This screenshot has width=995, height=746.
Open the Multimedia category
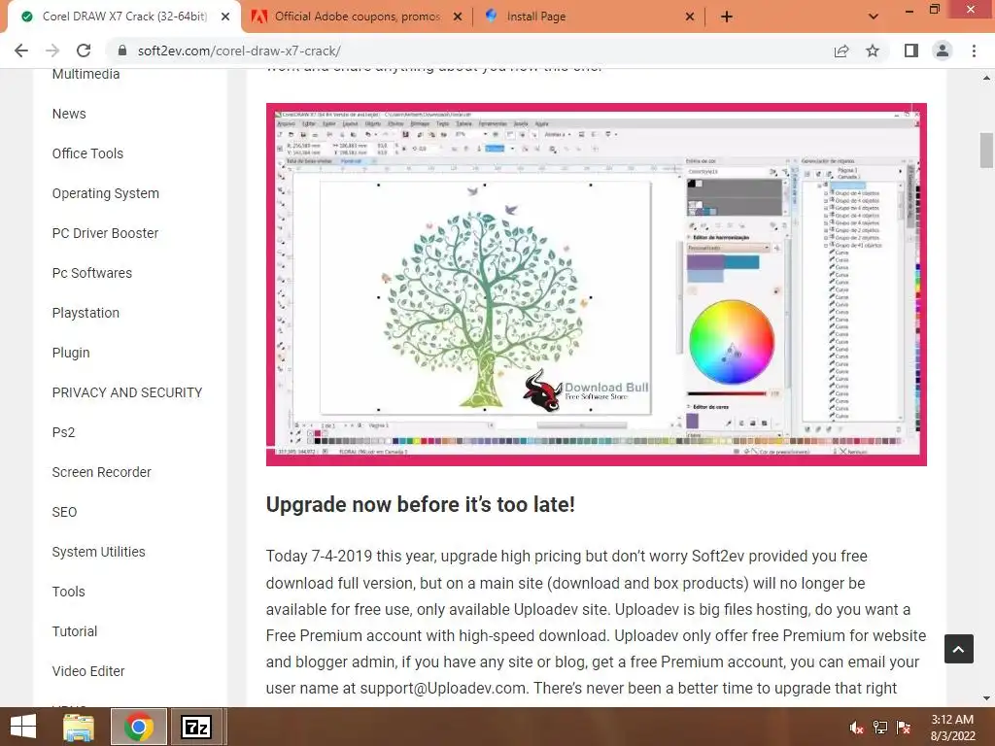(x=86, y=74)
